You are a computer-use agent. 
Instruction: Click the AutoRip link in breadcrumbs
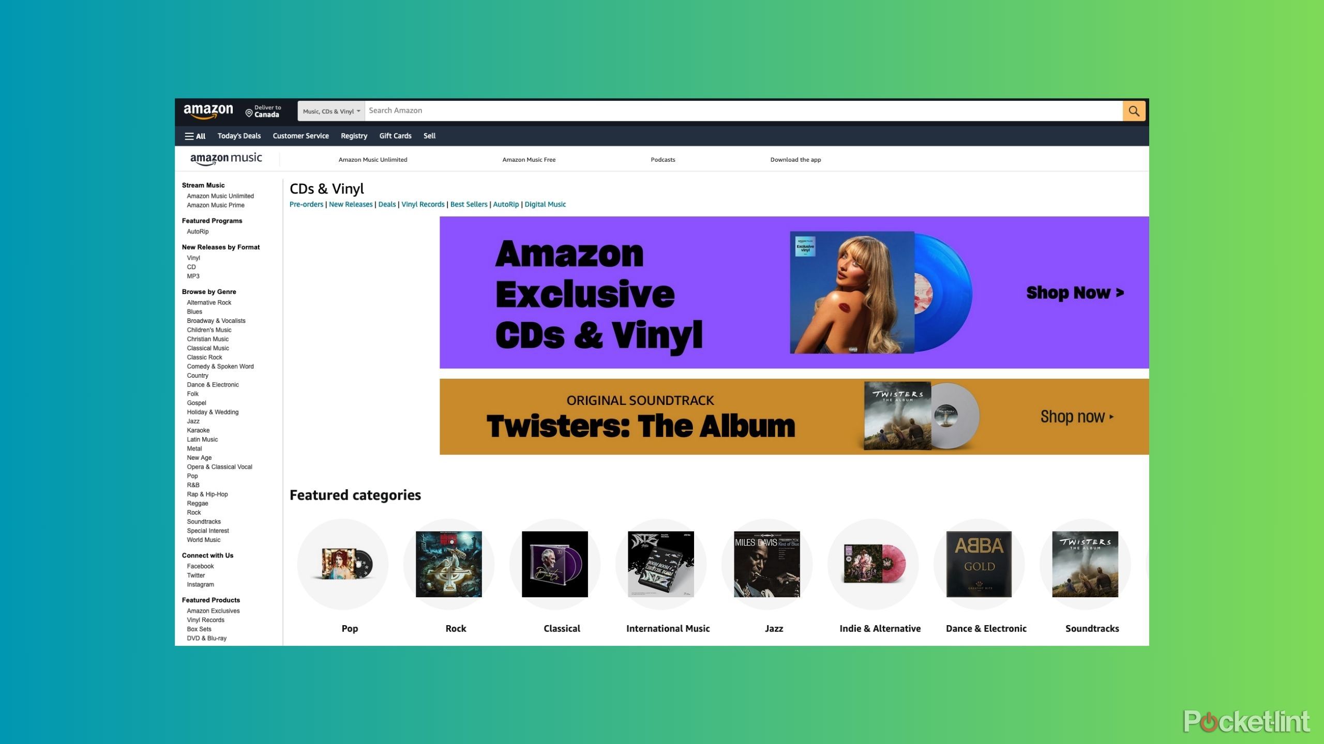point(506,205)
